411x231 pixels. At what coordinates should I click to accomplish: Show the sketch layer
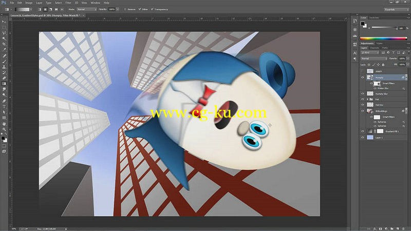363,71
